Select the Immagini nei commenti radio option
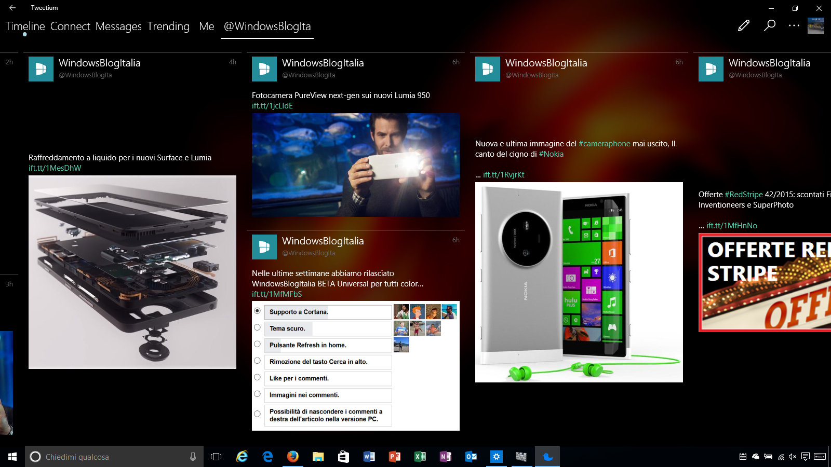This screenshot has width=831, height=467. click(x=257, y=394)
